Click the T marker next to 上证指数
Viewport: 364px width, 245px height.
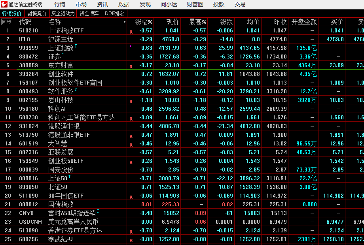[76, 46]
